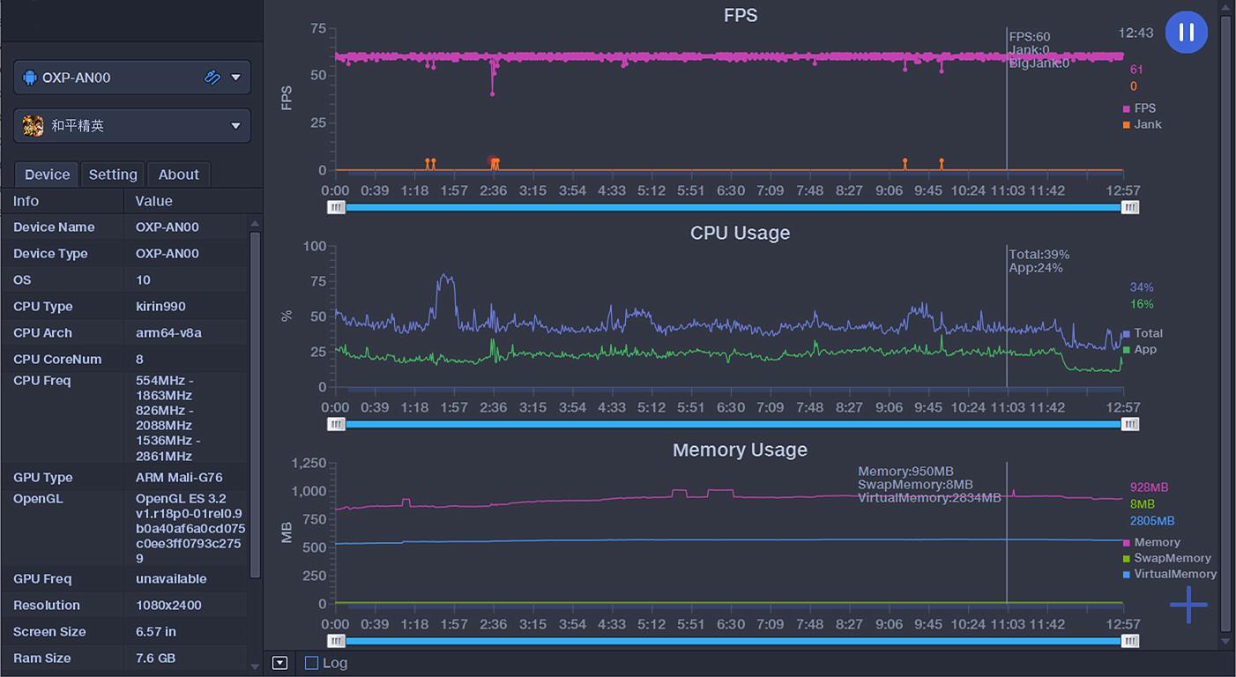
Task: Click the collapse arrow icon left of Log
Action: pyautogui.click(x=280, y=663)
